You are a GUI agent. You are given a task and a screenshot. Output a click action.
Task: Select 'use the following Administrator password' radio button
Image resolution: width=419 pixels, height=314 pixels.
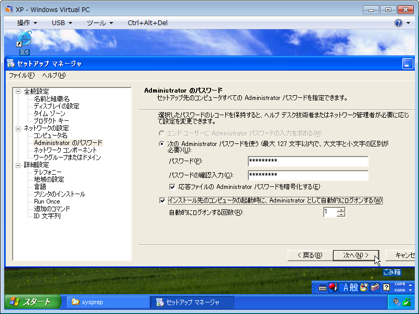click(161, 144)
